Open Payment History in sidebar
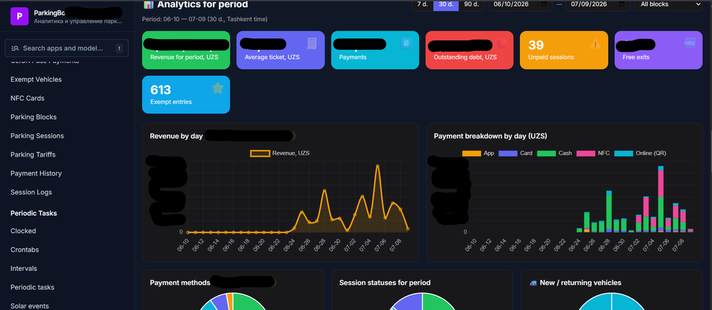 (36, 173)
